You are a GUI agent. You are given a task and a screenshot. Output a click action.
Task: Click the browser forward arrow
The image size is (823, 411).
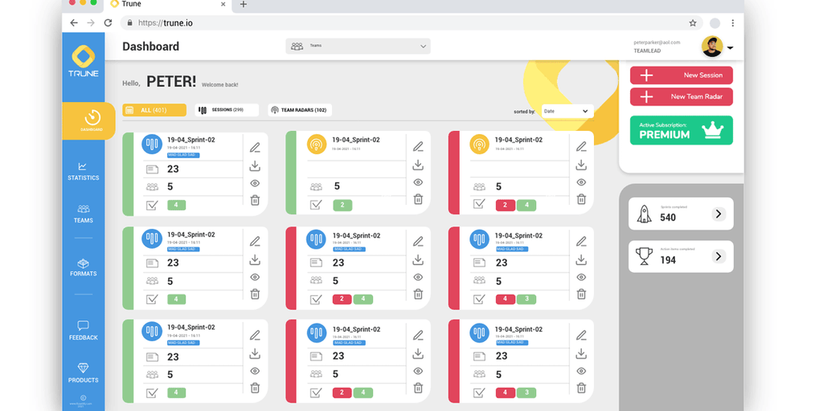tap(91, 22)
